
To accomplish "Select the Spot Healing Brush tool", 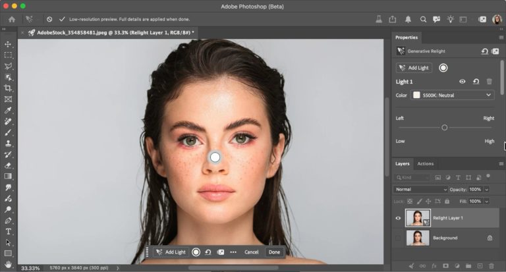I will (8, 121).
